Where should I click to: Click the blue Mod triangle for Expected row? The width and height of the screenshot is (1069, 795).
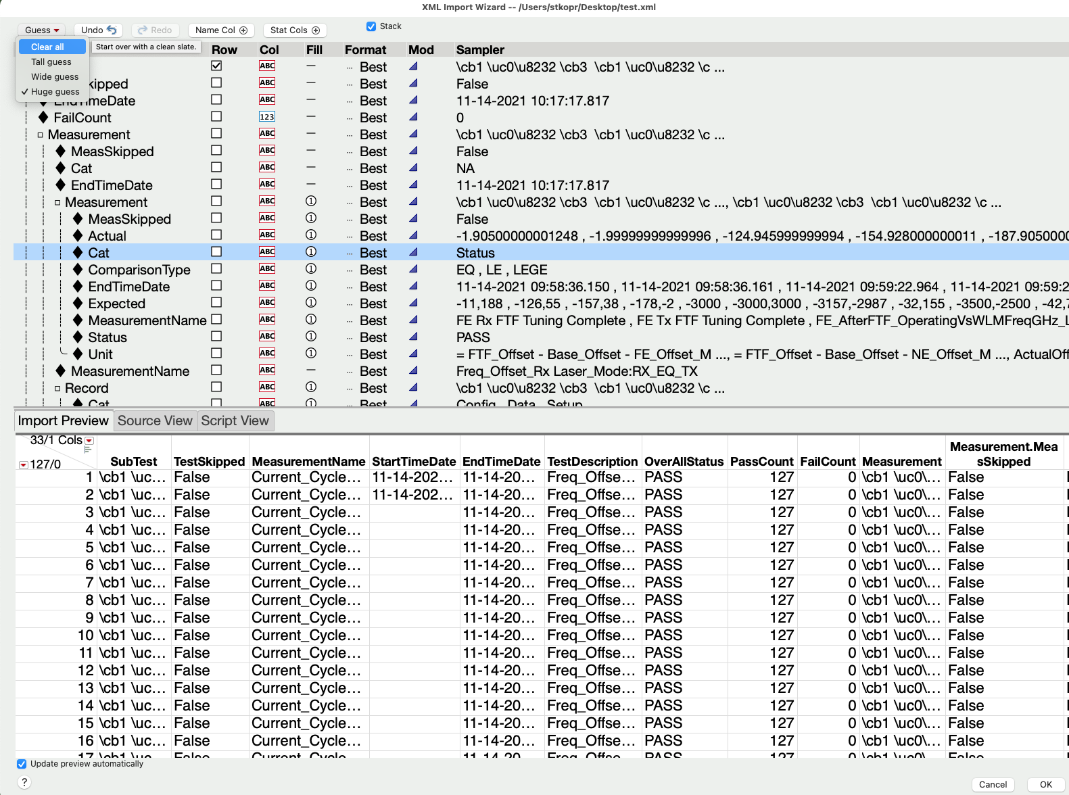[413, 303]
